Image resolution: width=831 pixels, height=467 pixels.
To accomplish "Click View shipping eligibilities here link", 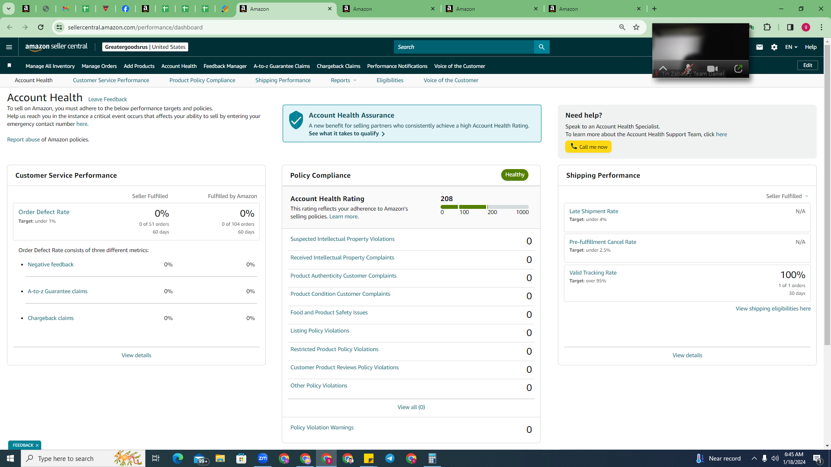I will [x=773, y=309].
